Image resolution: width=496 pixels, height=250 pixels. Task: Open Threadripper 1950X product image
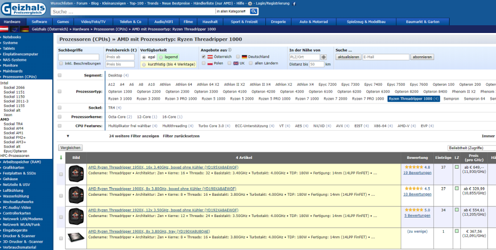tap(76, 174)
